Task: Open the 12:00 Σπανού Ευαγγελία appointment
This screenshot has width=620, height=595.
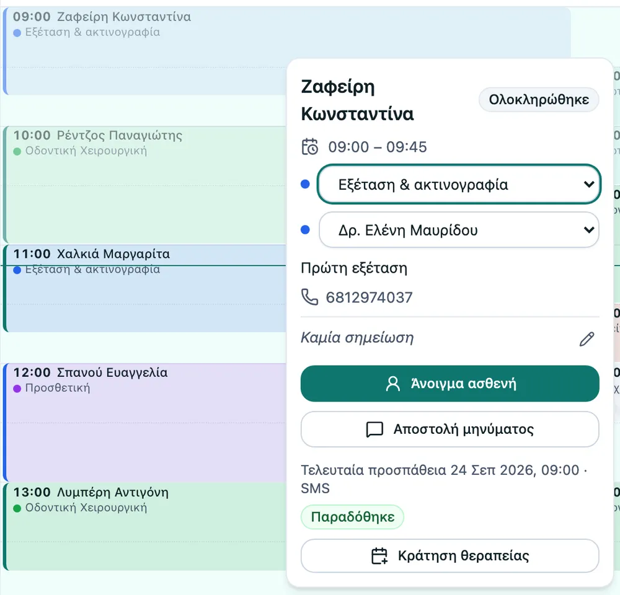Action: [x=144, y=422]
